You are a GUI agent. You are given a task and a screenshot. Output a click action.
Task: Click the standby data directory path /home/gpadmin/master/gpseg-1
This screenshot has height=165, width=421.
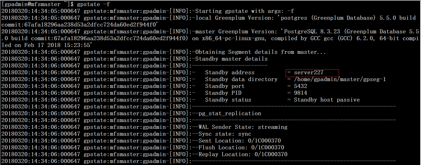[x=340, y=79]
